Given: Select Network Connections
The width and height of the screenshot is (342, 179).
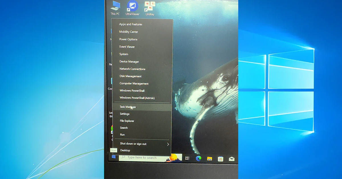Looking at the screenshot, I should pyautogui.click(x=132, y=69).
